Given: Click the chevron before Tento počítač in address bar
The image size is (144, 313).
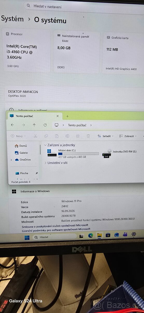Looking at the screenshot, I should pos(63,125).
